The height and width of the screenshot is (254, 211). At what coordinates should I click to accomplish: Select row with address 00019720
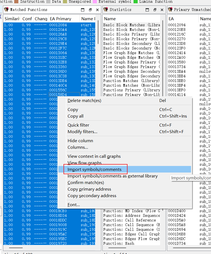click(x=49, y=243)
